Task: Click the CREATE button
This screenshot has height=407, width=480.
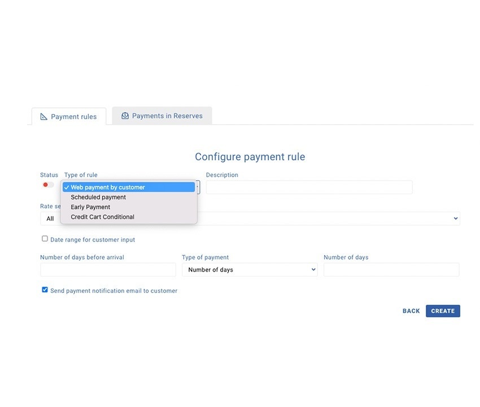Action: pos(443,311)
